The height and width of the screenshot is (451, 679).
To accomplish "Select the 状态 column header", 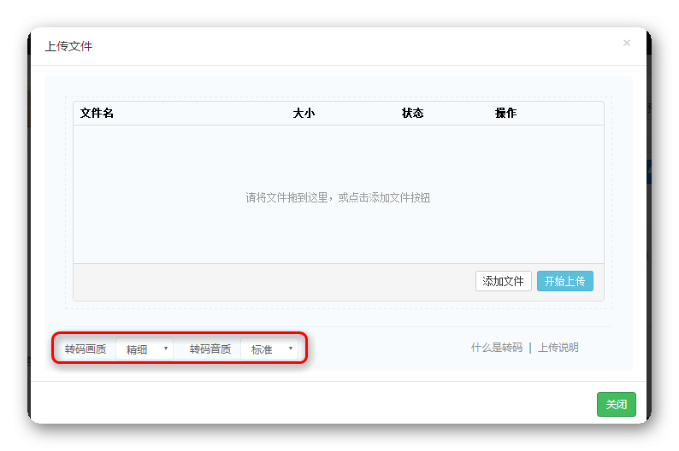I will click(x=412, y=113).
